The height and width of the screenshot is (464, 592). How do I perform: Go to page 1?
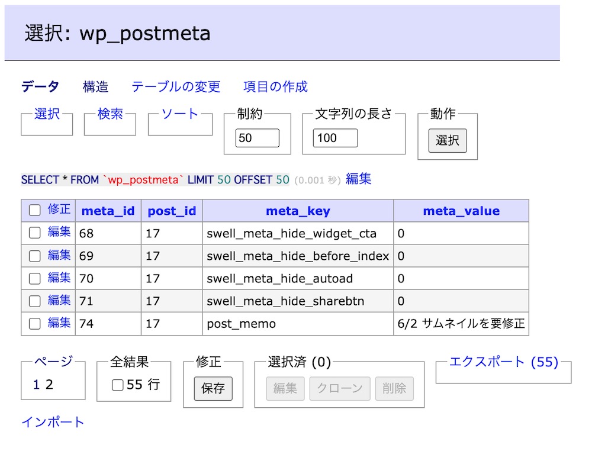(36, 384)
